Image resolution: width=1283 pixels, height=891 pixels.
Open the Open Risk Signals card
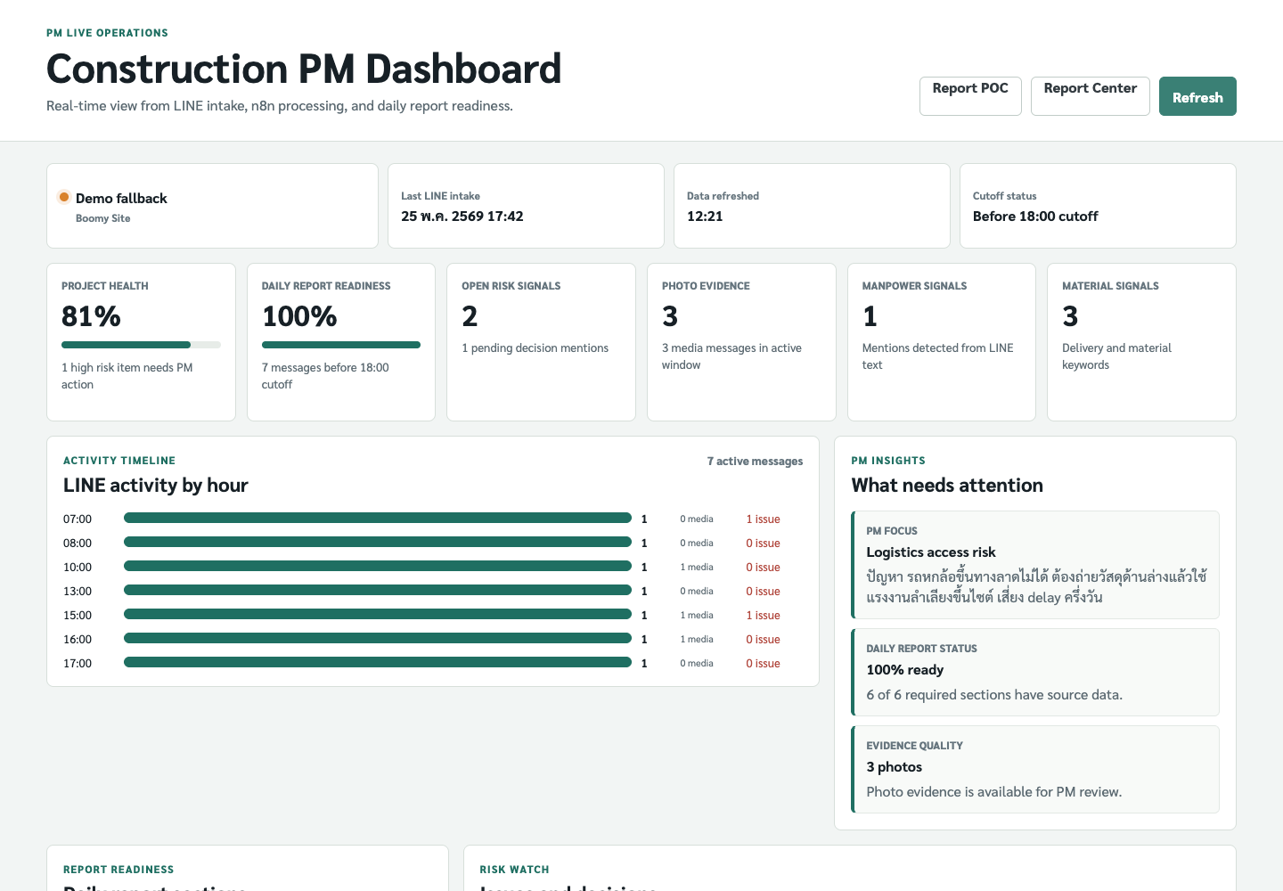(541, 342)
